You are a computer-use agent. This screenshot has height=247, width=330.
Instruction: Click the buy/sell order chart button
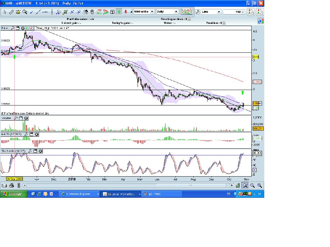point(260,12)
